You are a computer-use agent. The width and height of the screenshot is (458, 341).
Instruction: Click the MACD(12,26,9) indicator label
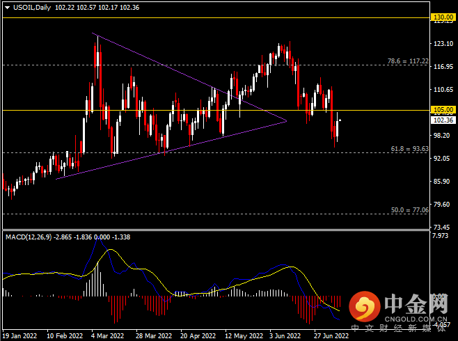coord(29,237)
